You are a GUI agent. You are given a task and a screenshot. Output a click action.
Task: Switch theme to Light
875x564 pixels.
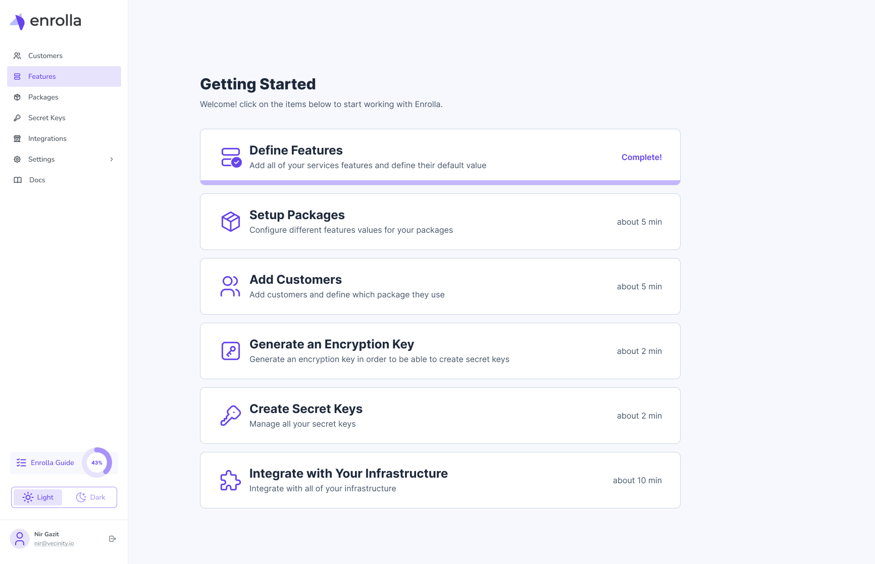pyautogui.click(x=38, y=497)
